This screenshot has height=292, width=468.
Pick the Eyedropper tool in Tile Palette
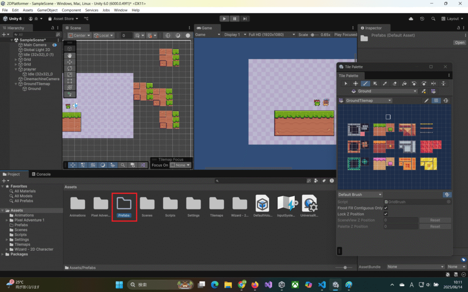tap(385, 83)
